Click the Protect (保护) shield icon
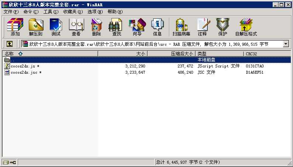Screen dimensions: 293x167 click(x=223, y=27)
